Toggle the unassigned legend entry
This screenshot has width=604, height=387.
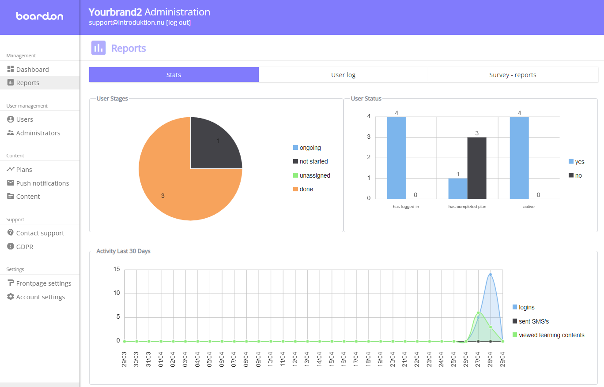(312, 175)
